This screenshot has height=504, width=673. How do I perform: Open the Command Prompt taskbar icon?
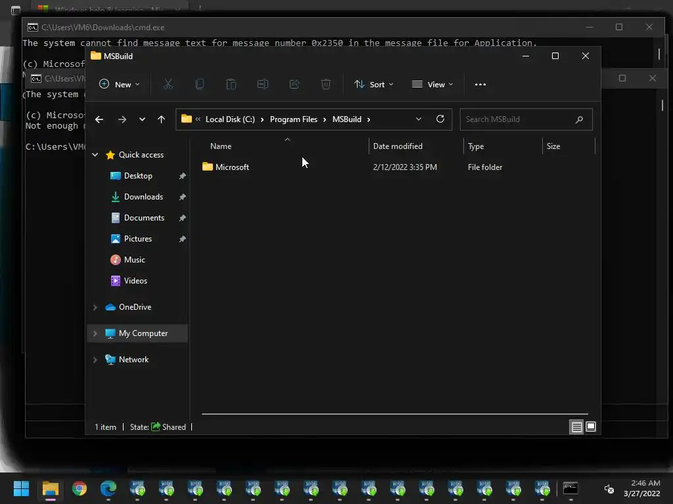(570, 488)
